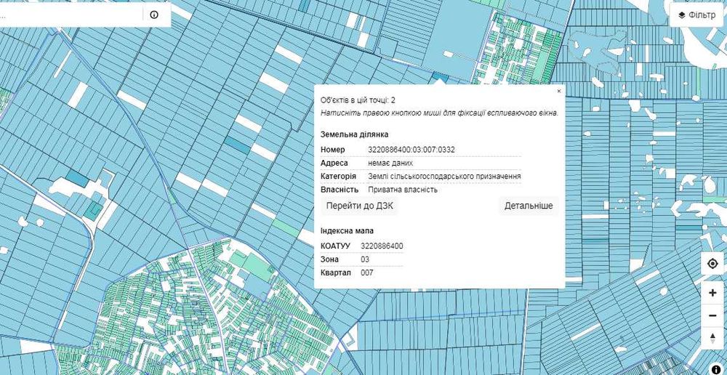Focus the map search input field

(x=71, y=15)
